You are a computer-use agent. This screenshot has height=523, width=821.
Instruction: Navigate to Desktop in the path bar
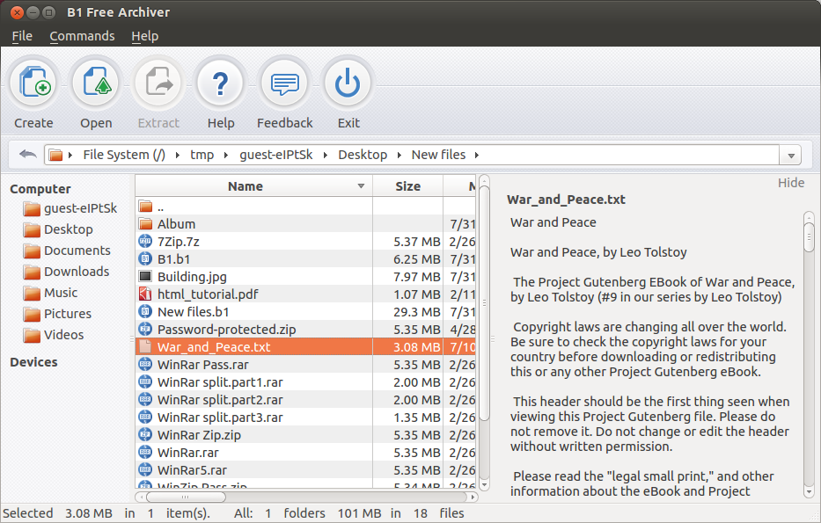pyautogui.click(x=363, y=155)
